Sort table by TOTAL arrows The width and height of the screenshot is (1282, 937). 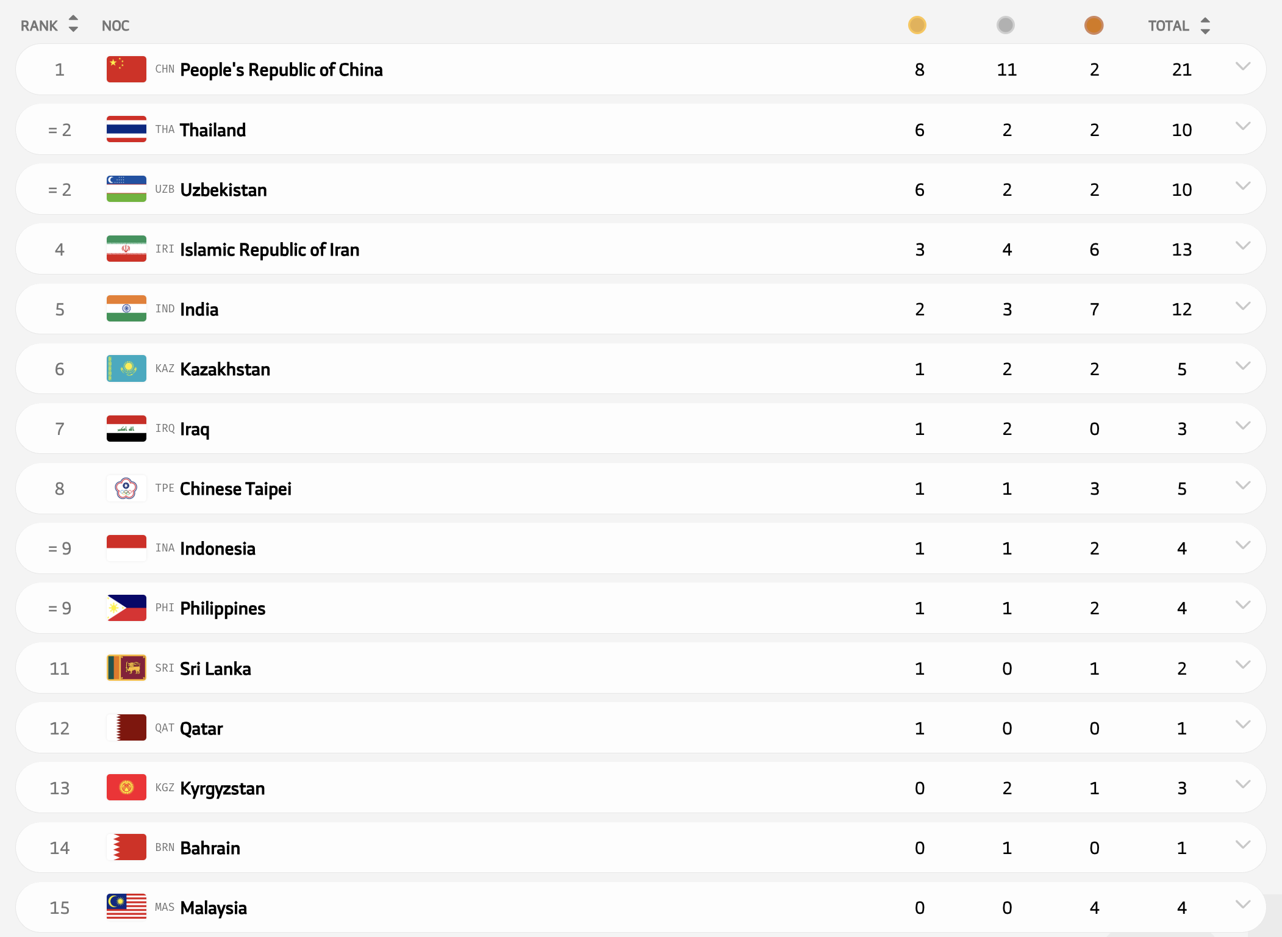coord(1205,25)
